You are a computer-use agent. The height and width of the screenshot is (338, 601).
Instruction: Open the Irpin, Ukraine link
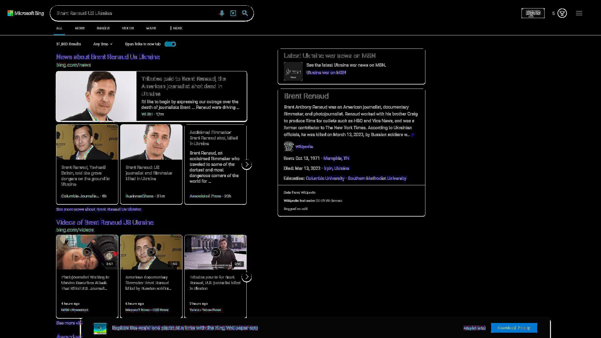point(336,168)
